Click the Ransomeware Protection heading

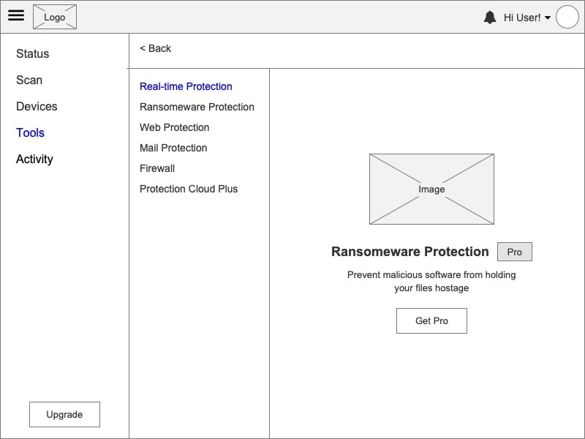(x=410, y=252)
